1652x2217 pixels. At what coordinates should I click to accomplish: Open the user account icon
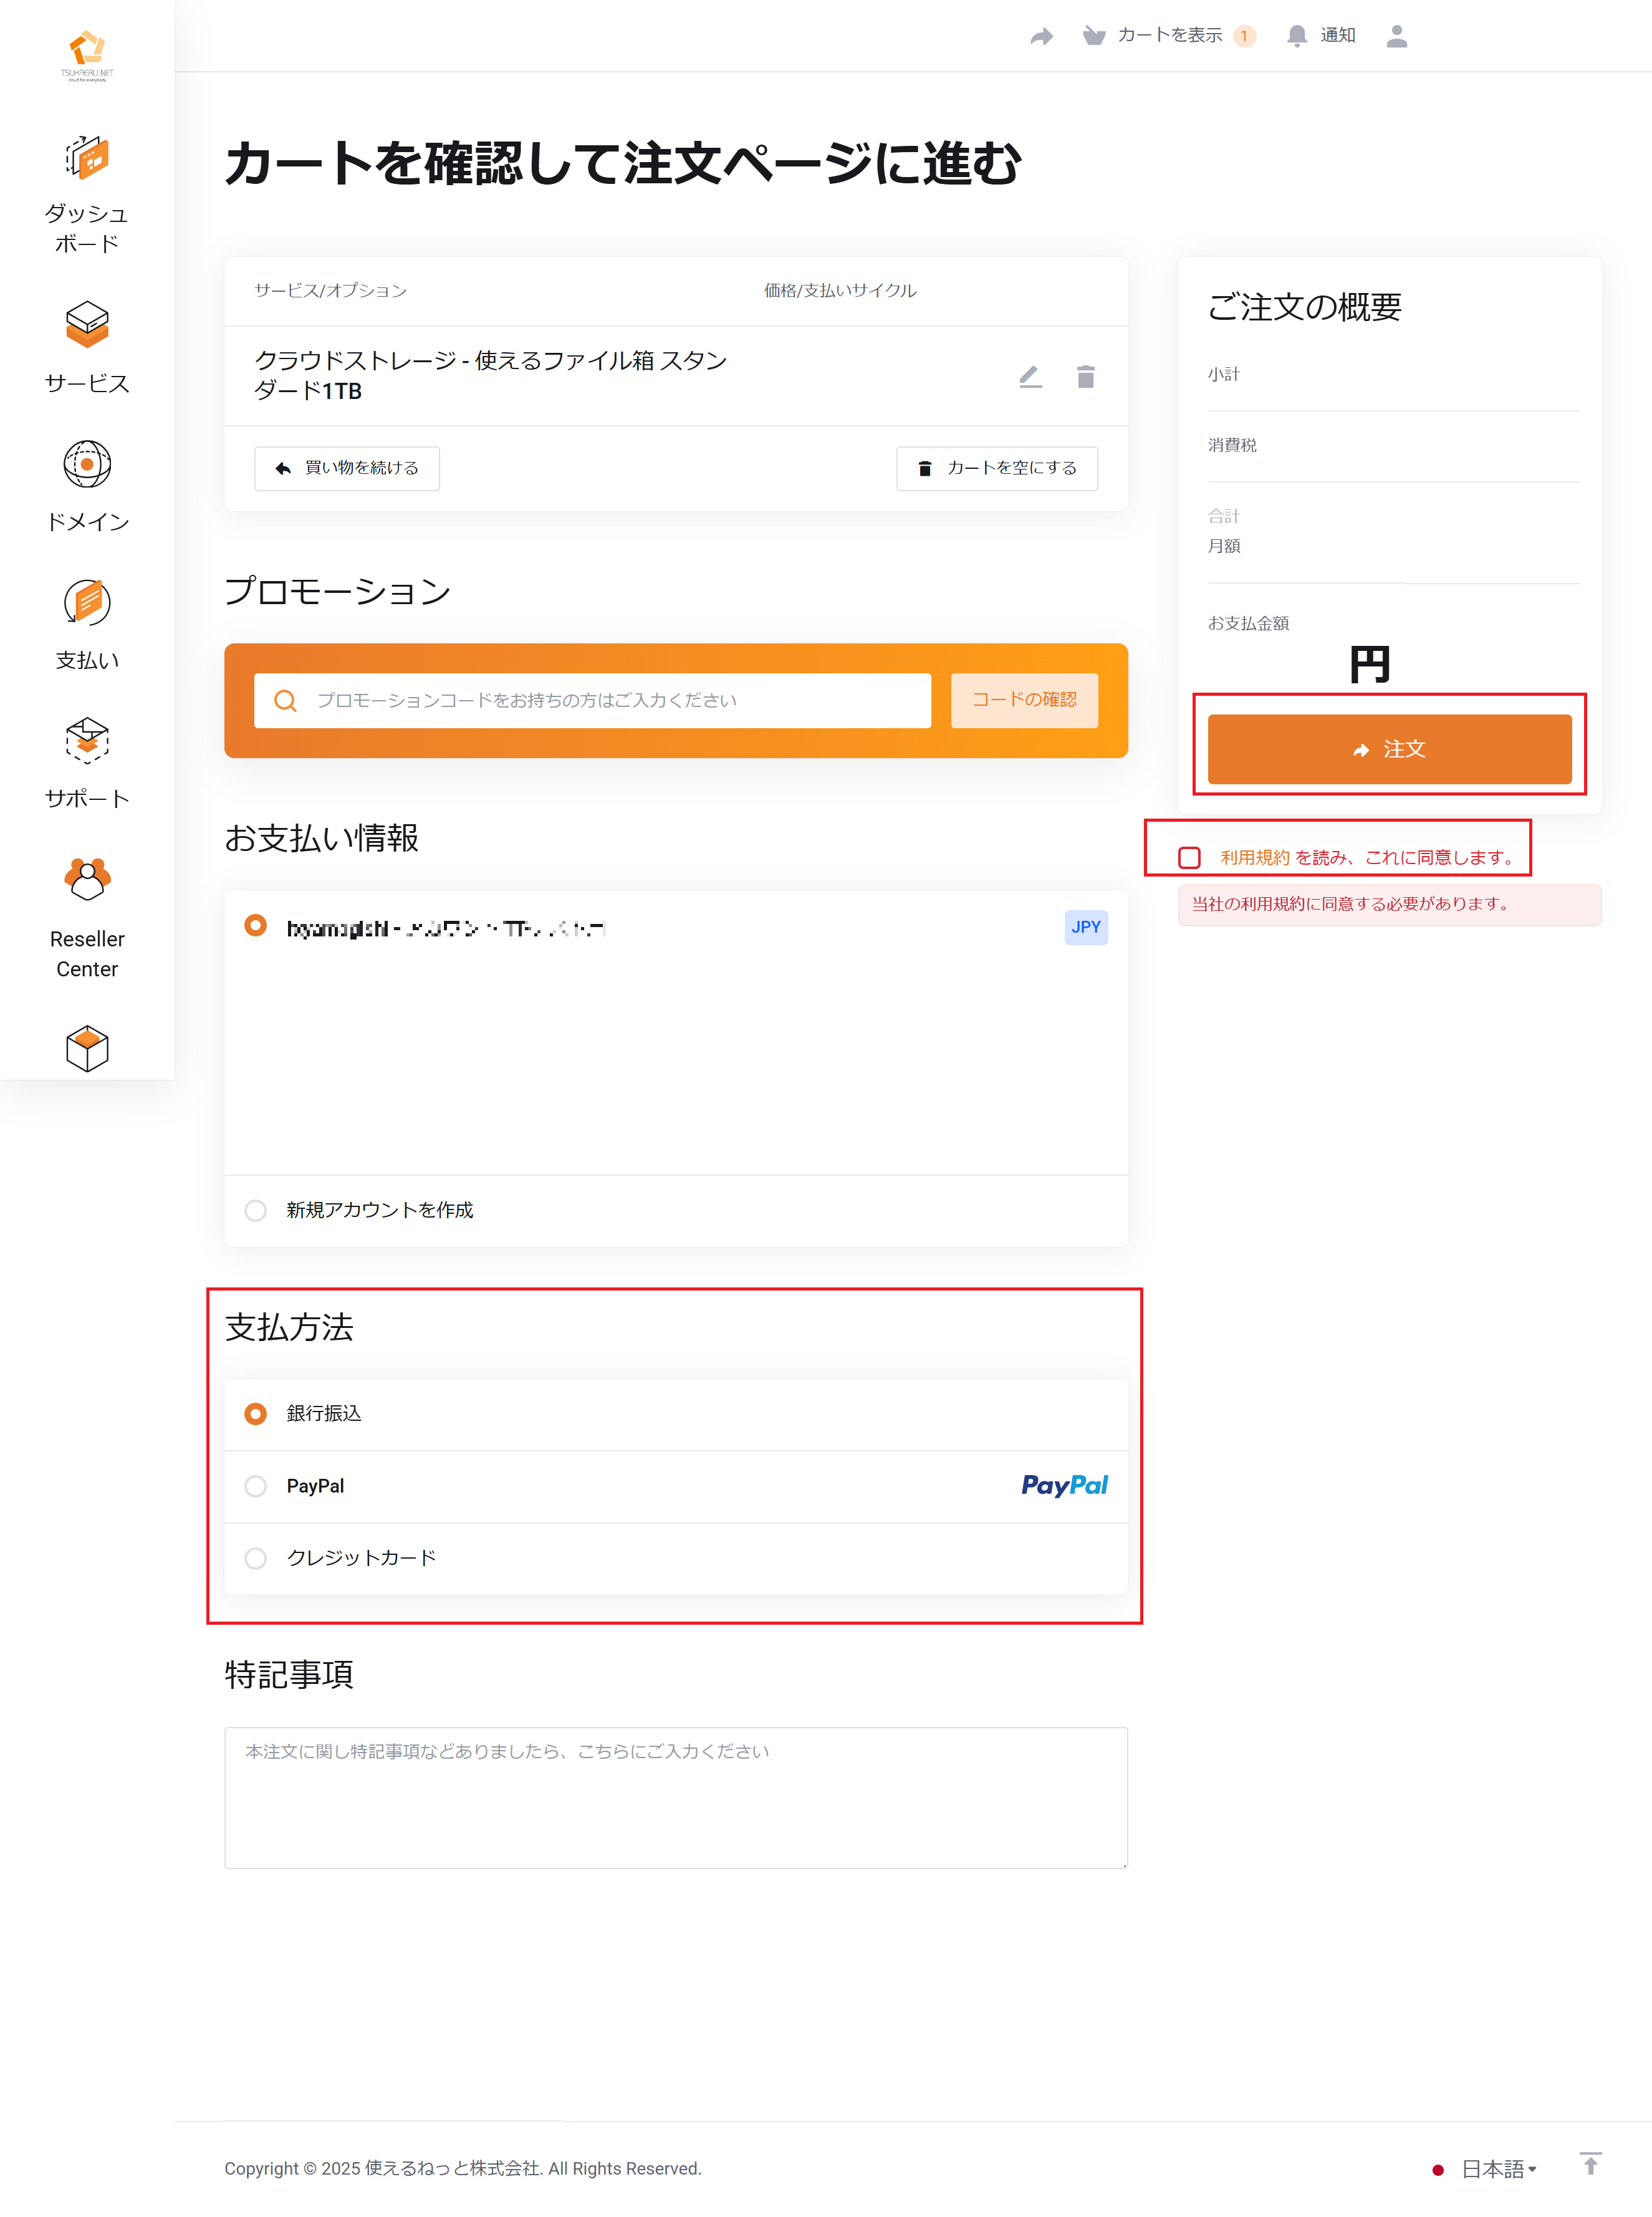coord(1396,36)
